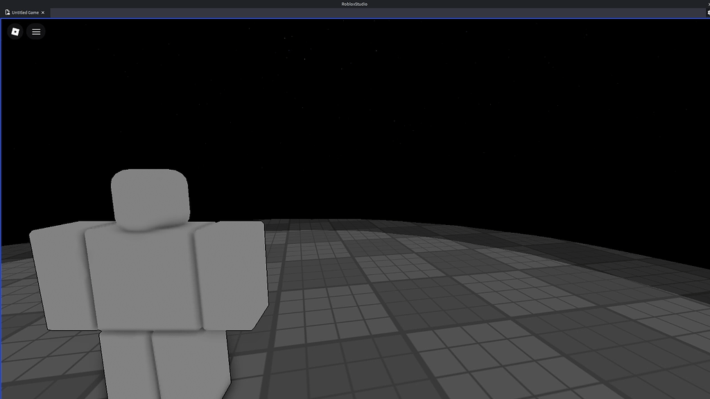Close the Untitled Game tab
This screenshot has height=399, width=710.
[x=42, y=12]
